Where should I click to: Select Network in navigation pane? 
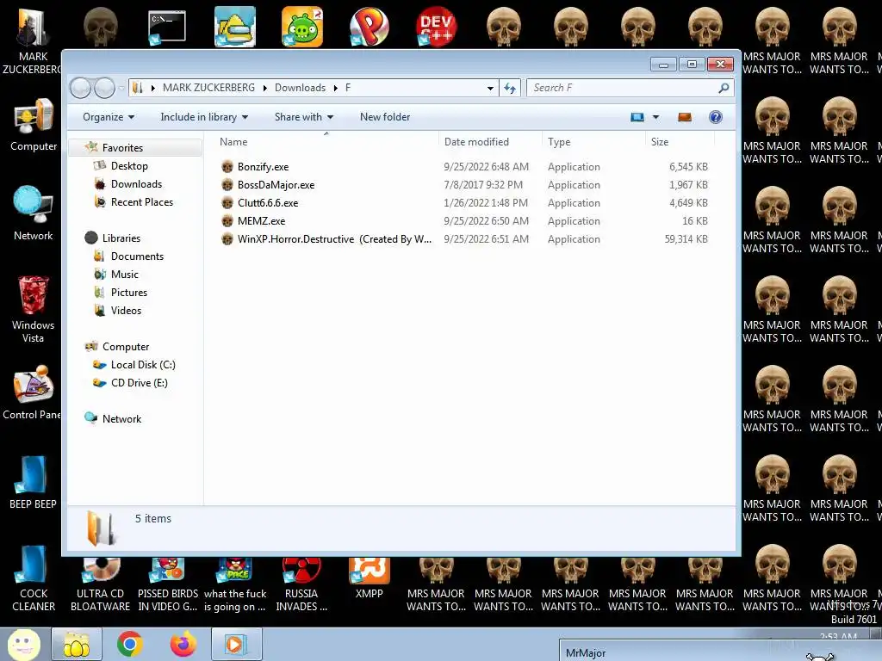(121, 419)
